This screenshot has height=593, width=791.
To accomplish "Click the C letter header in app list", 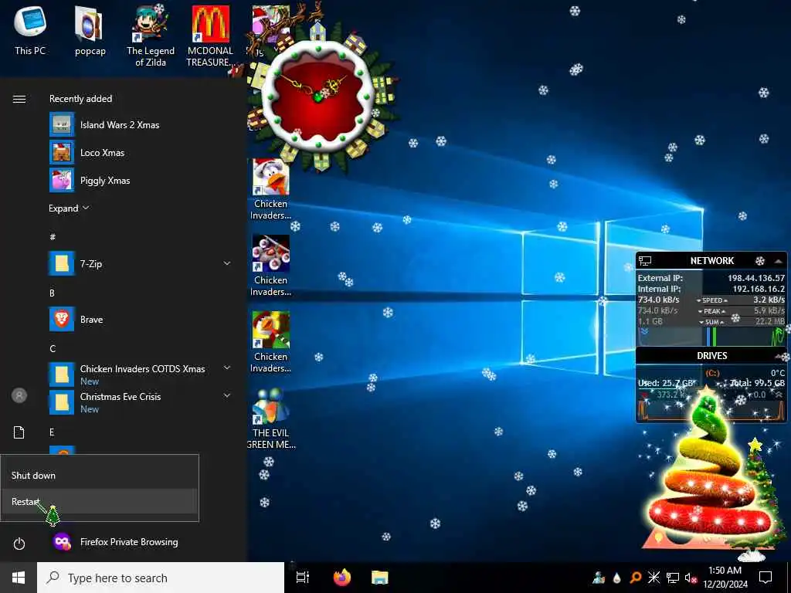I will (x=53, y=349).
